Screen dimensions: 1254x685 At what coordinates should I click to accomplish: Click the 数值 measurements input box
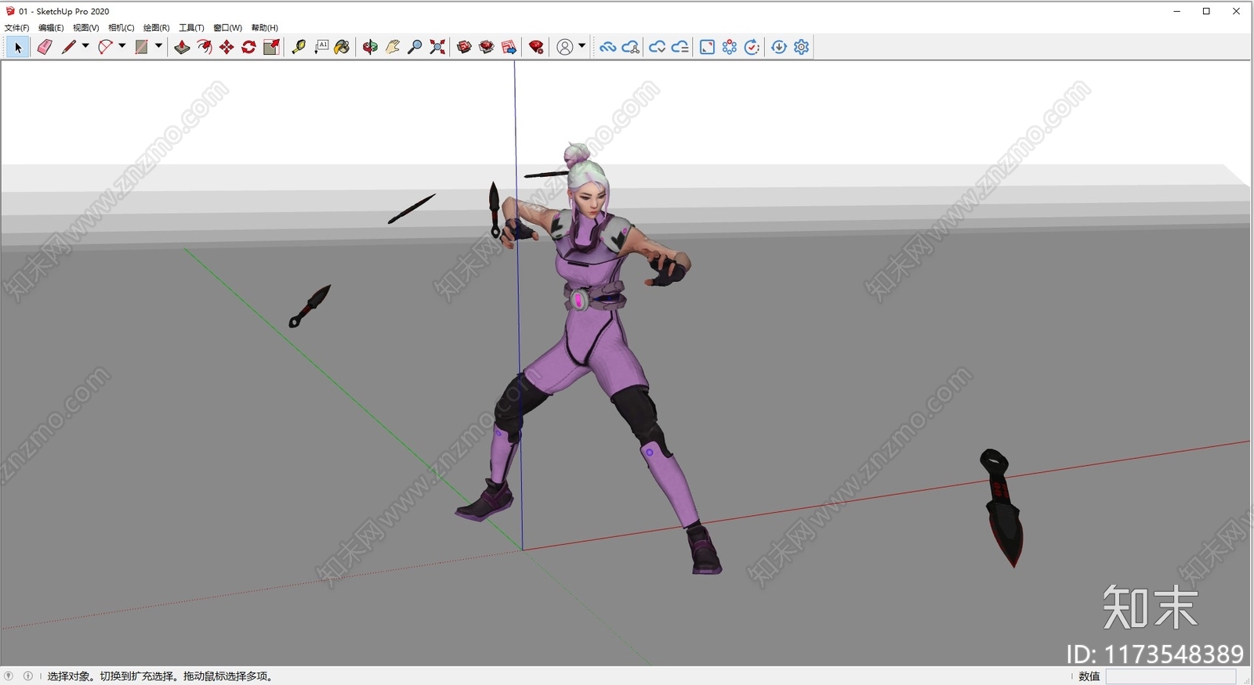pos(1170,676)
